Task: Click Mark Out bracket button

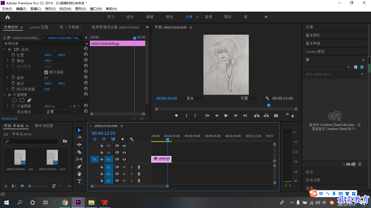Action: [x=195, y=116]
